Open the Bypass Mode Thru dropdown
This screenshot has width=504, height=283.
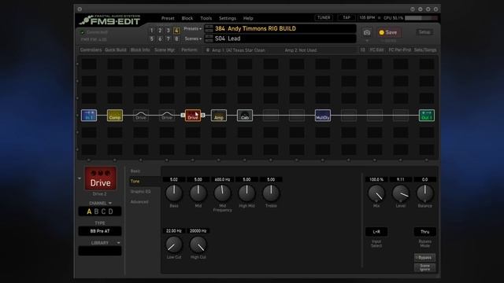click(x=425, y=232)
